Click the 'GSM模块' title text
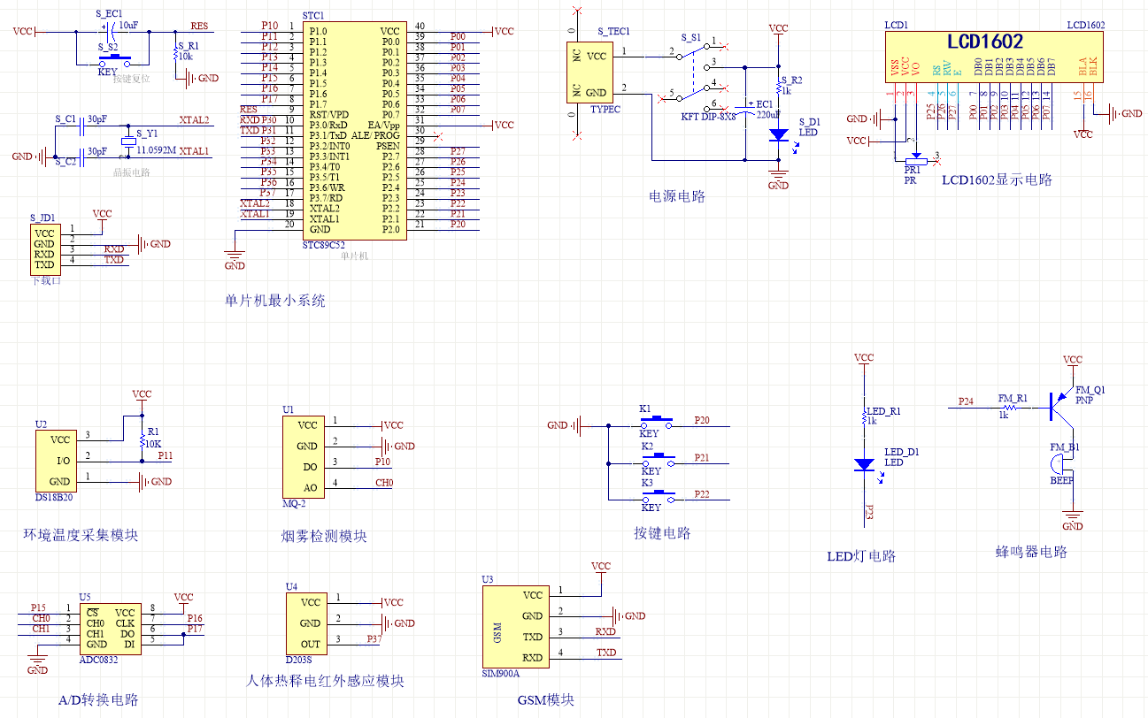The height and width of the screenshot is (718, 1148). click(545, 699)
